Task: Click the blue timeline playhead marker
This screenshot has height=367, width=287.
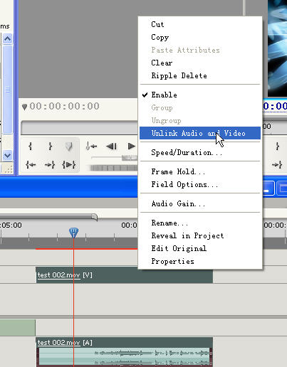Action: point(73,233)
